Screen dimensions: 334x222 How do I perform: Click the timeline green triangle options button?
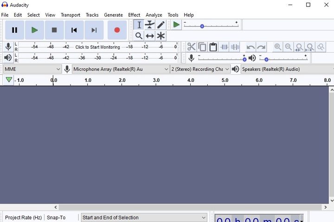(9, 80)
